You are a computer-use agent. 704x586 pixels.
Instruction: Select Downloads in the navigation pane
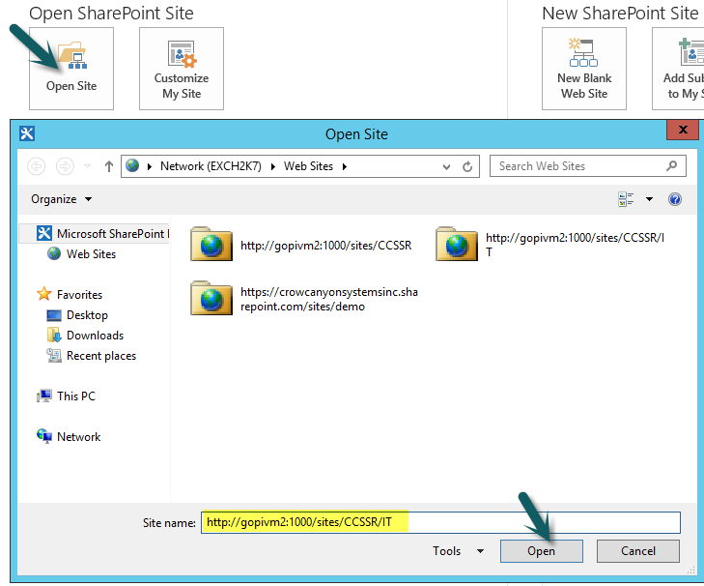point(95,336)
